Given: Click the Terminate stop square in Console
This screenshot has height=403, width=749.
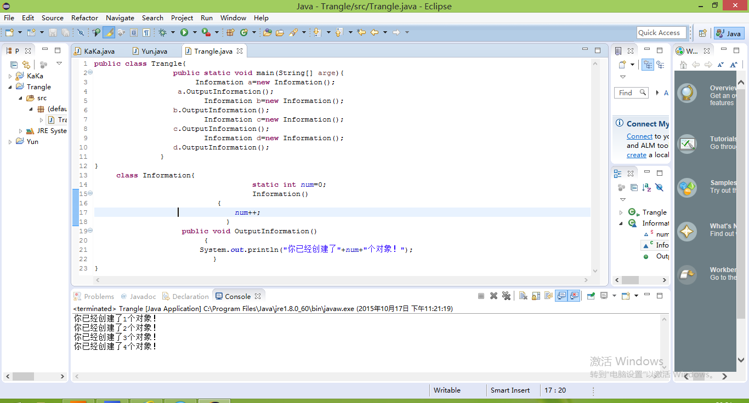Looking at the screenshot, I should [481, 296].
